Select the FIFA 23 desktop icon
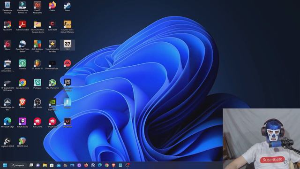Screen dimensions: 300x169 pyautogui.click(x=67, y=45)
